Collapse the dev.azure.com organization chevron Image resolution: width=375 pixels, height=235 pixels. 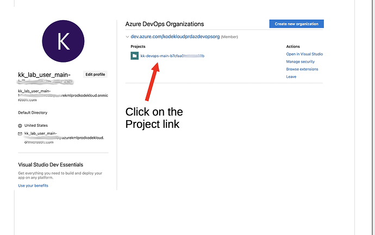(x=127, y=37)
